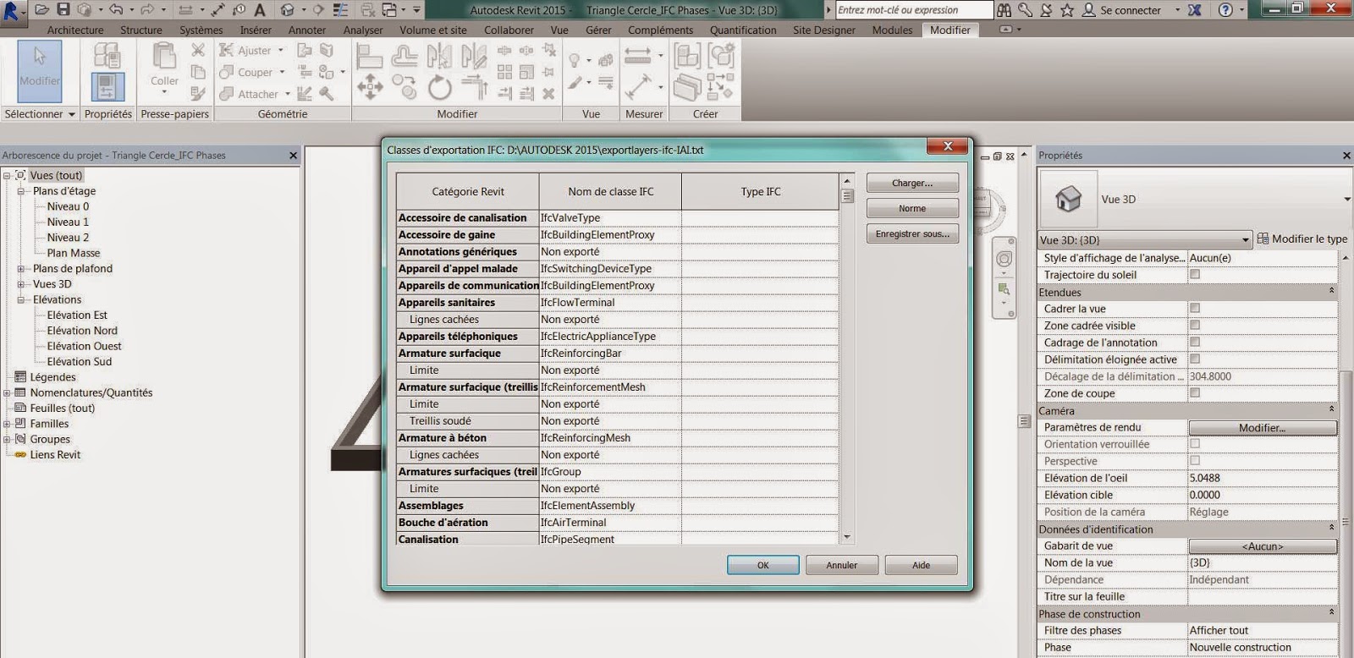Click the Norme button in IFC dialog
The height and width of the screenshot is (658, 1354).
point(912,208)
